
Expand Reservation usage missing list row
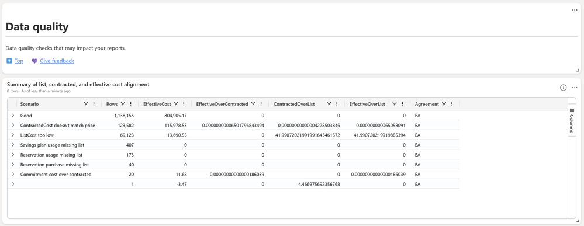(x=13, y=155)
